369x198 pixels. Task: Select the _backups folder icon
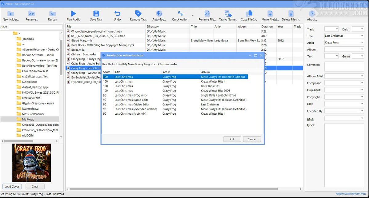tap(19, 39)
